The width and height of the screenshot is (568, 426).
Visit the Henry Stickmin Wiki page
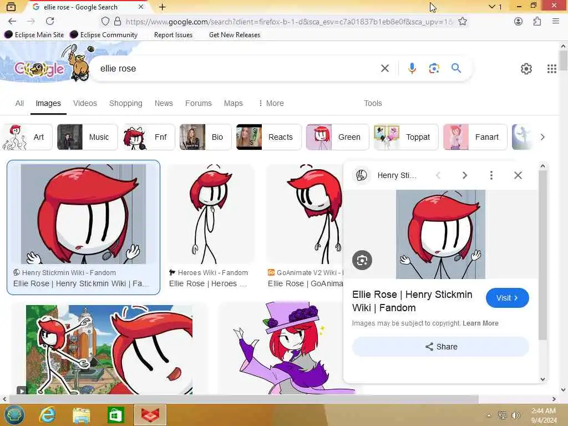(x=507, y=298)
